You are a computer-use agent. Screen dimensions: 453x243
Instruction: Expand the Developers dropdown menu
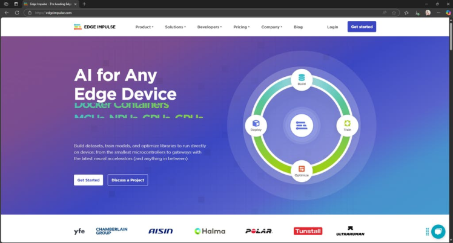pyautogui.click(x=210, y=27)
